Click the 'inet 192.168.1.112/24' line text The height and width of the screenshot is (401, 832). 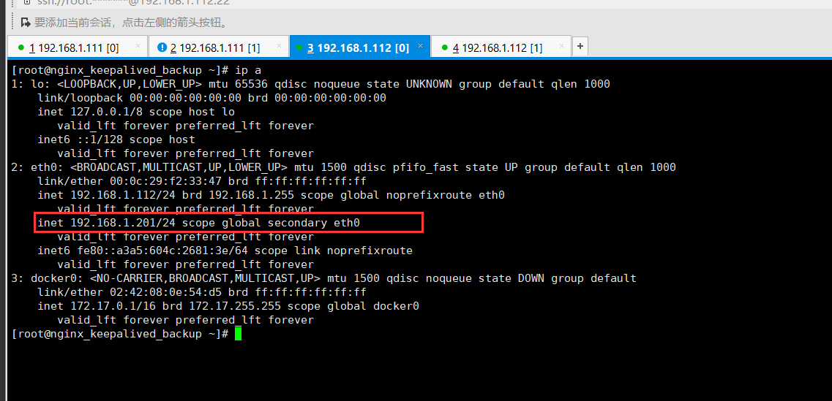(271, 196)
